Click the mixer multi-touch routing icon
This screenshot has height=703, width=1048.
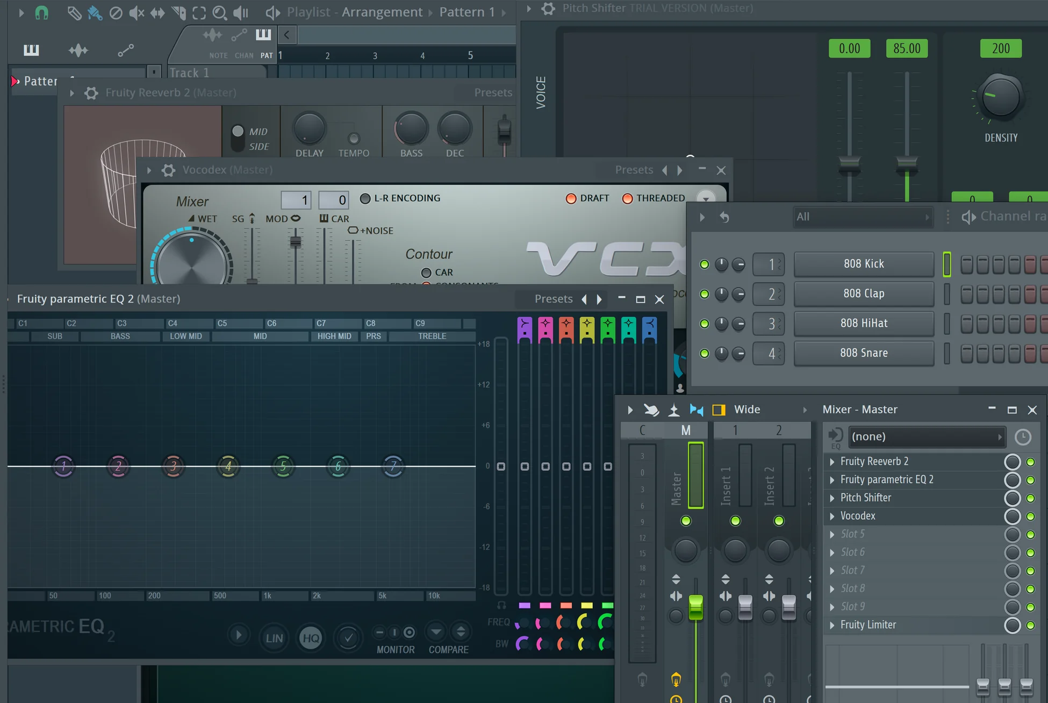(651, 410)
